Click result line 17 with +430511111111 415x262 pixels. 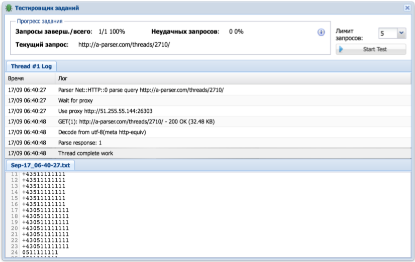pos(46,210)
